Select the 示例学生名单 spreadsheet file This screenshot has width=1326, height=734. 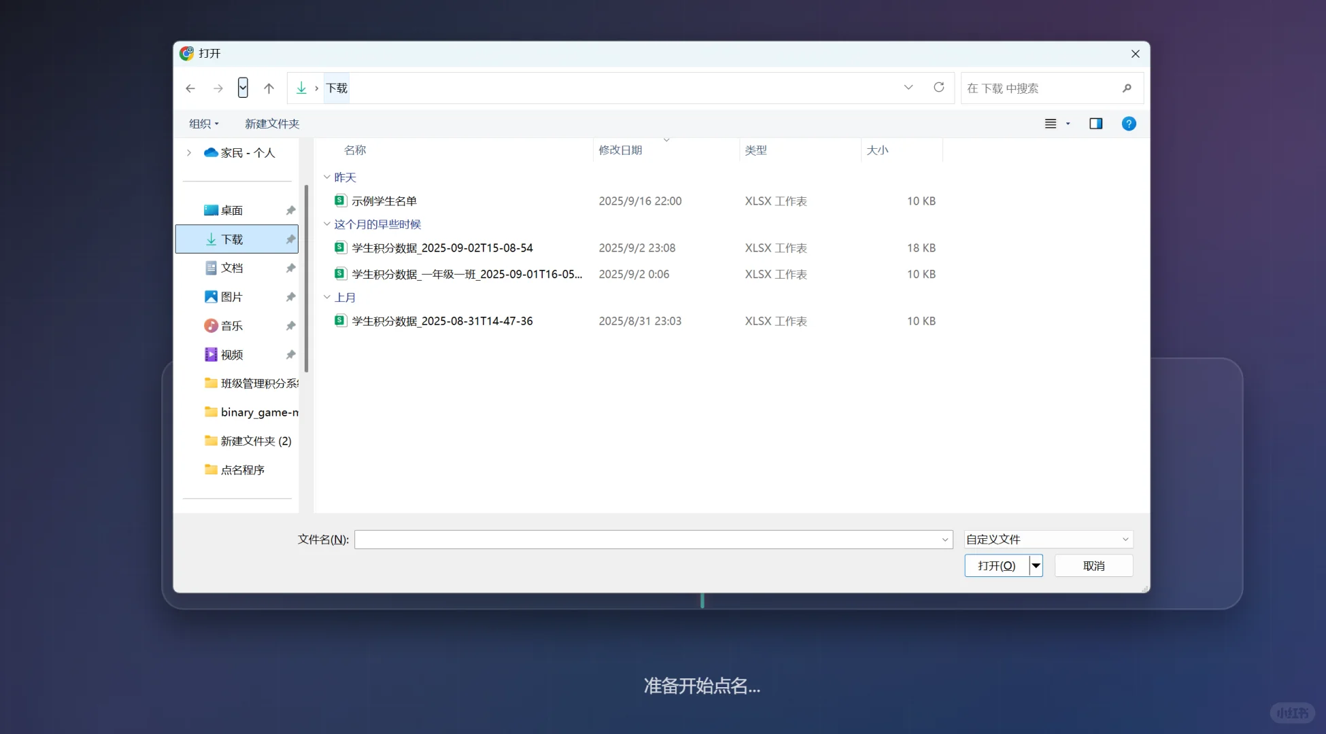pos(384,201)
